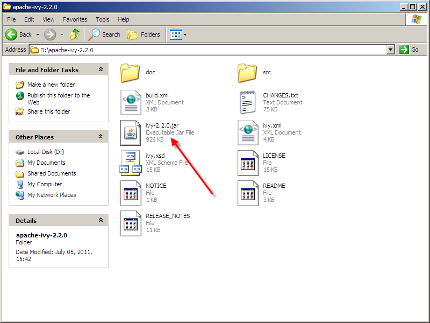
Task: Click the Make a new folder icon
Action: tap(20, 85)
